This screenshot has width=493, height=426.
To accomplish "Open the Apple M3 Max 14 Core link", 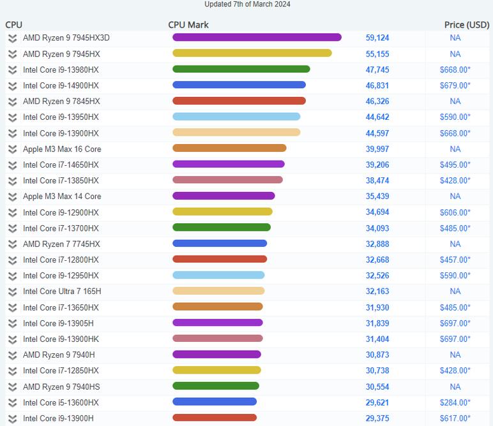I will (x=62, y=196).
